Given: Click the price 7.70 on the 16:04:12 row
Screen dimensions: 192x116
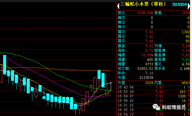Looking at the screenshot, I should point(159,114).
